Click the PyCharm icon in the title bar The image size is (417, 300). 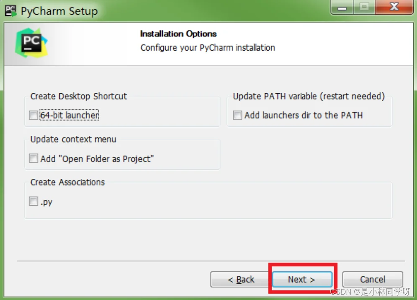[x=10, y=11]
